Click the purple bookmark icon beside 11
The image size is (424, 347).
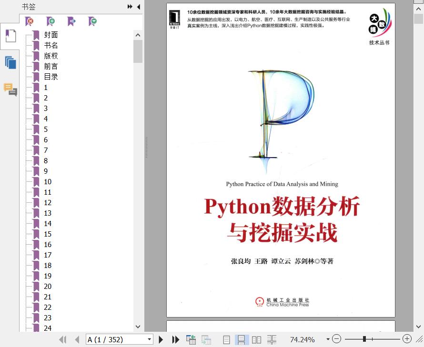click(x=36, y=192)
